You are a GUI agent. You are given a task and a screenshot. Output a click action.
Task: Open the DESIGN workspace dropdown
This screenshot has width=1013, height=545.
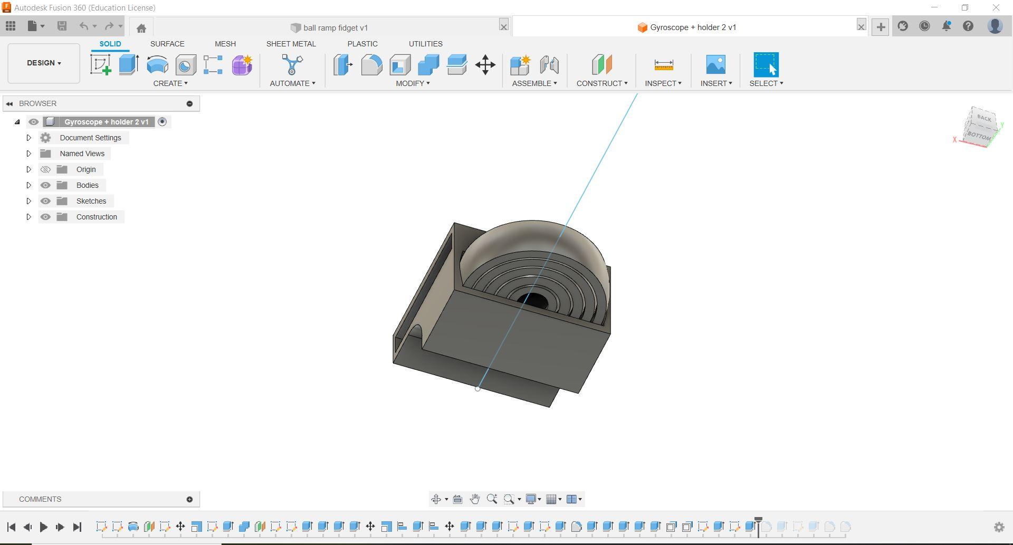(x=44, y=63)
